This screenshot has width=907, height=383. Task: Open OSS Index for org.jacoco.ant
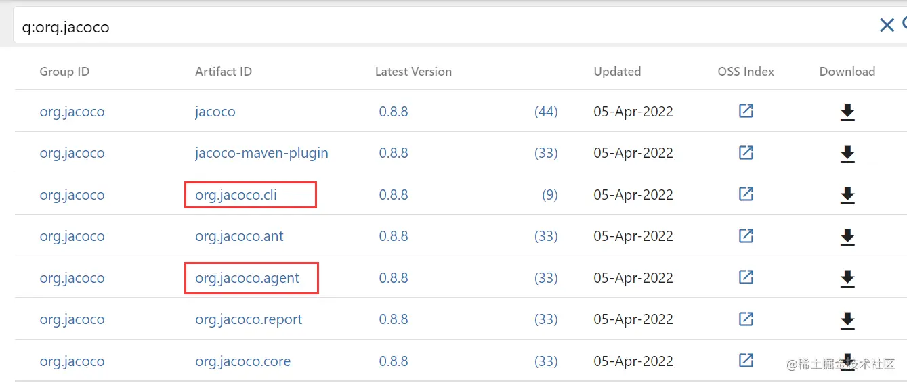coord(746,236)
